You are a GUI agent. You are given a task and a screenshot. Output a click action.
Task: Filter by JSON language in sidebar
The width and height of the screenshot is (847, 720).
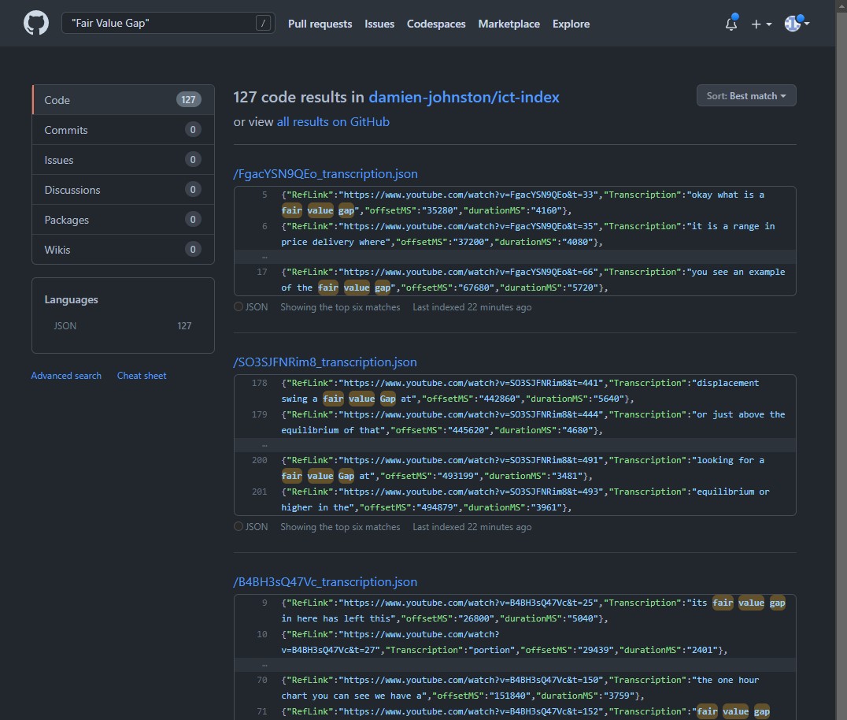click(123, 326)
